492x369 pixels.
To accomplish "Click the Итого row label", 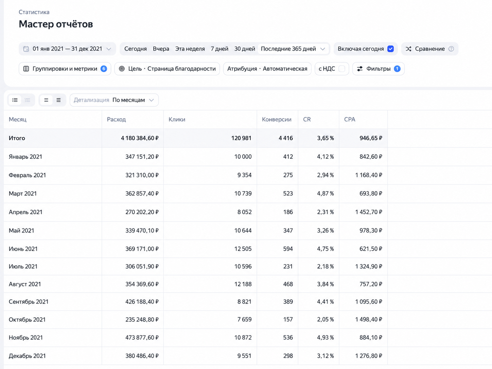I will pyautogui.click(x=17, y=138).
